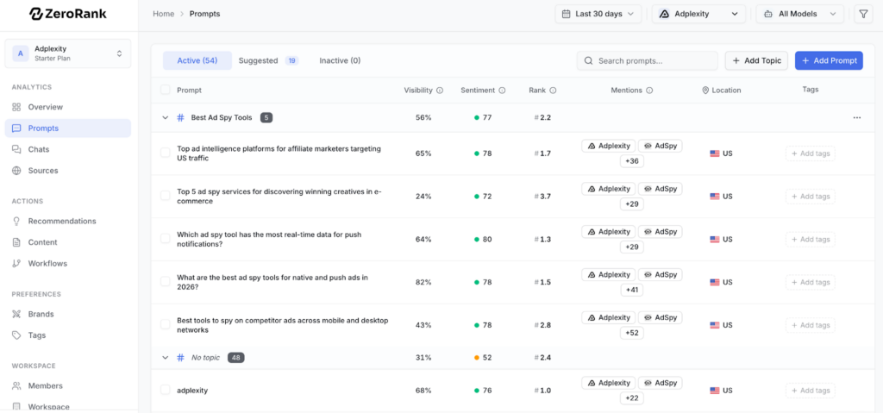Collapse the Best Ad Spy Tools topic
Screen dimensions: 883x413
[165, 117]
